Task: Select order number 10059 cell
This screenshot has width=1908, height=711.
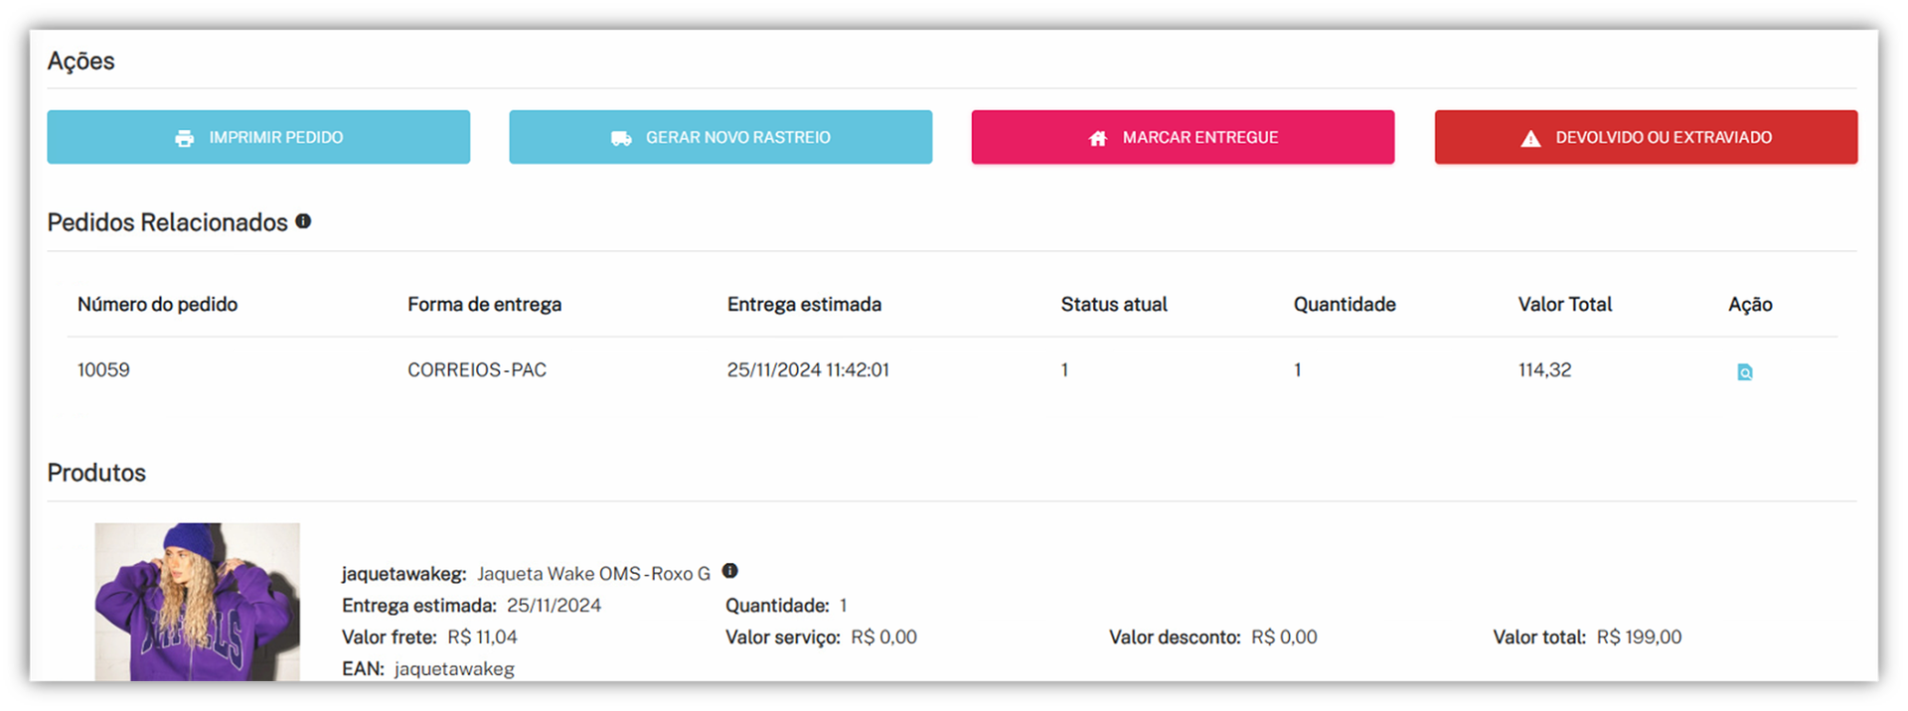Action: tap(103, 370)
